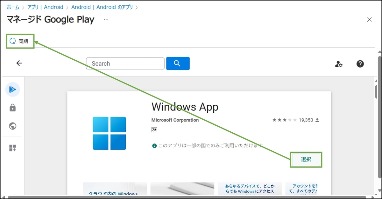Click the country availability info icon
This screenshot has width=382, height=199.
coord(154,146)
